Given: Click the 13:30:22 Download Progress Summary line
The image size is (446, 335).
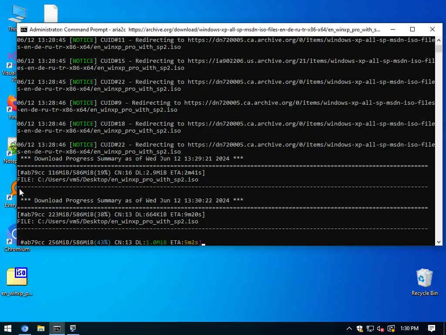Looking at the screenshot, I should pos(132,201).
